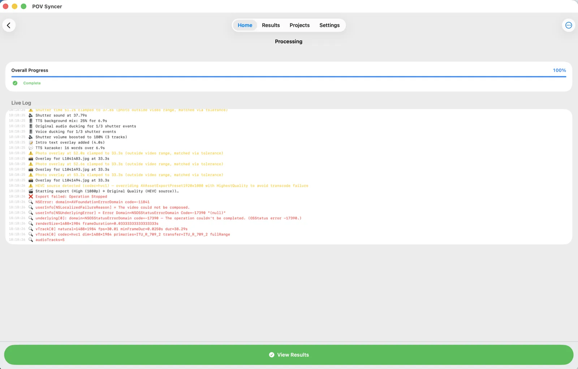Click the 'POV Syncer' window title
Screen dimensions: 578x369
click(47, 6)
